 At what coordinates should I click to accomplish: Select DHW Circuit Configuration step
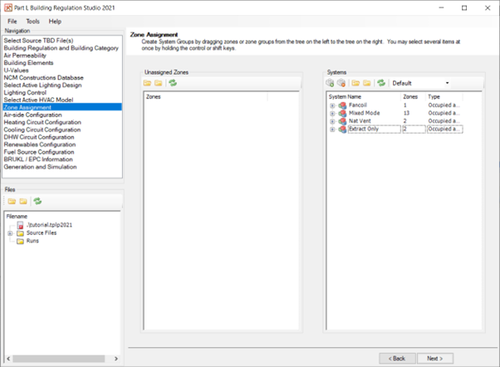click(x=62, y=137)
